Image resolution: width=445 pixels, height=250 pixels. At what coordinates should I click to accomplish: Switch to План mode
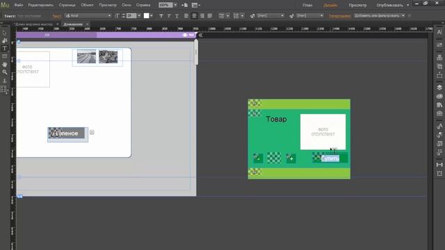[x=307, y=5]
